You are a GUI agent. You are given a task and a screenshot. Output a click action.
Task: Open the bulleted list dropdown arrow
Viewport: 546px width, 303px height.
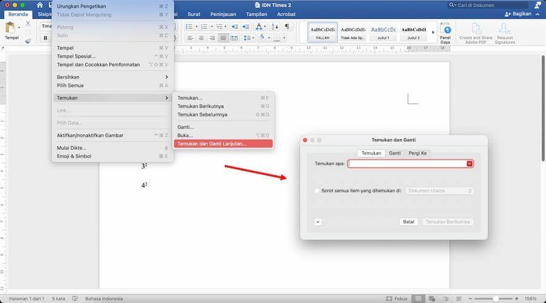(197, 27)
